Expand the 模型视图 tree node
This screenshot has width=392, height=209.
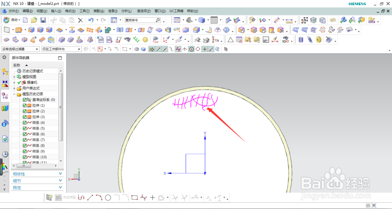(x=14, y=77)
